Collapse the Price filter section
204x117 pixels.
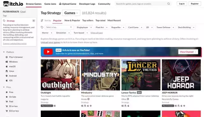click(4, 87)
